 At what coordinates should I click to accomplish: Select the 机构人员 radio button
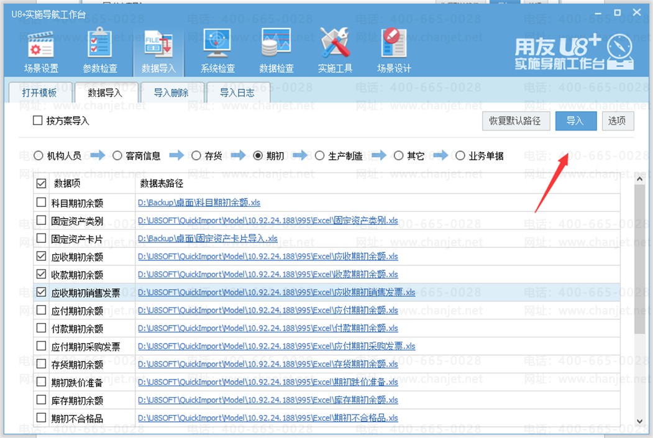coord(39,156)
